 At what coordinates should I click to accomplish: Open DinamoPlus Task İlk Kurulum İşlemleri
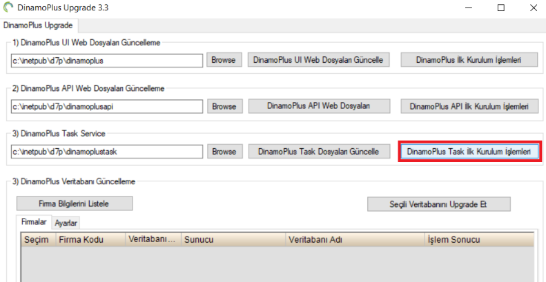pos(470,152)
